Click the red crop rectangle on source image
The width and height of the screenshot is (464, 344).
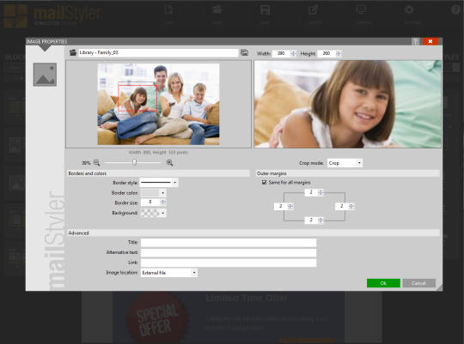tap(137, 98)
